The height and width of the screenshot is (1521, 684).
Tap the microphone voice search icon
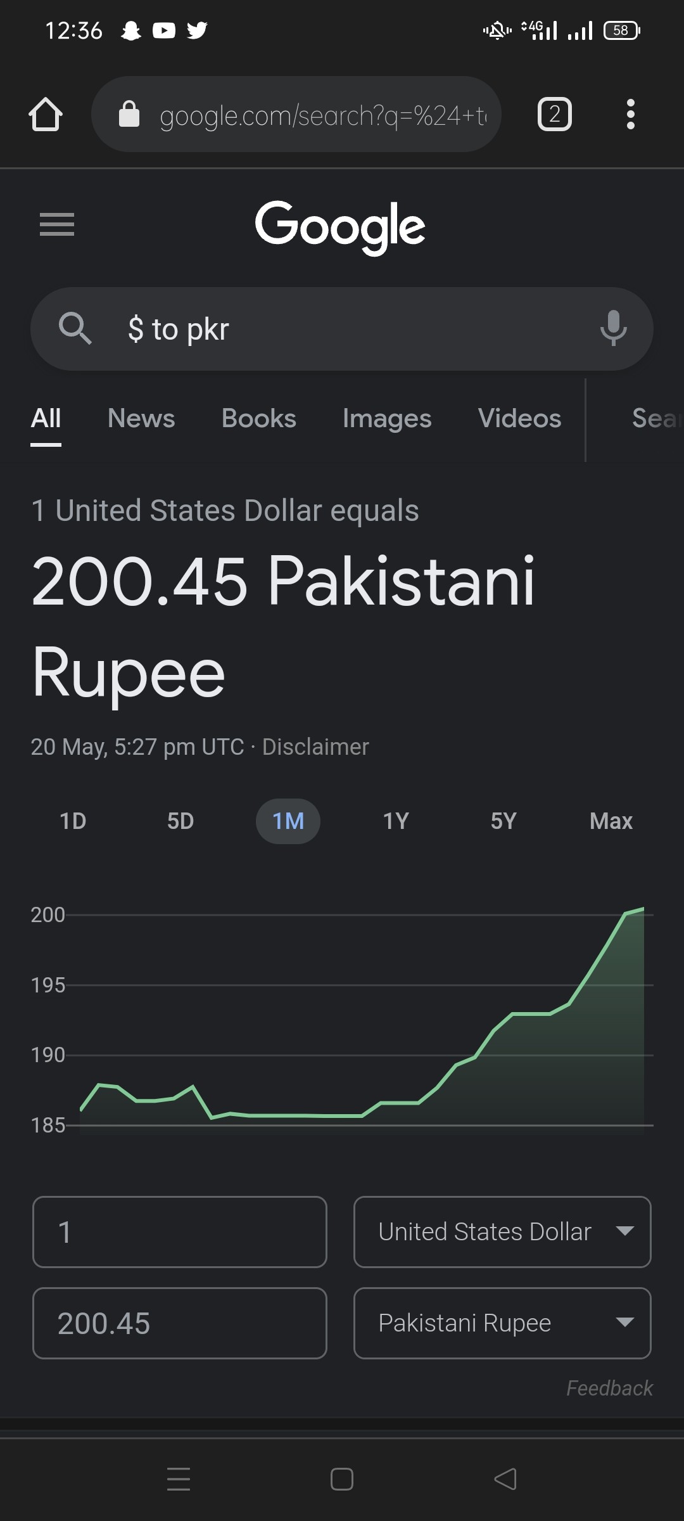coord(613,328)
